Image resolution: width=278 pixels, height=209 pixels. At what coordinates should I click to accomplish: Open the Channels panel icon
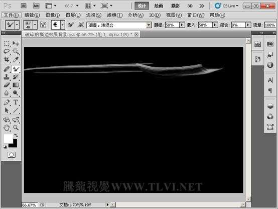point(270,117)
